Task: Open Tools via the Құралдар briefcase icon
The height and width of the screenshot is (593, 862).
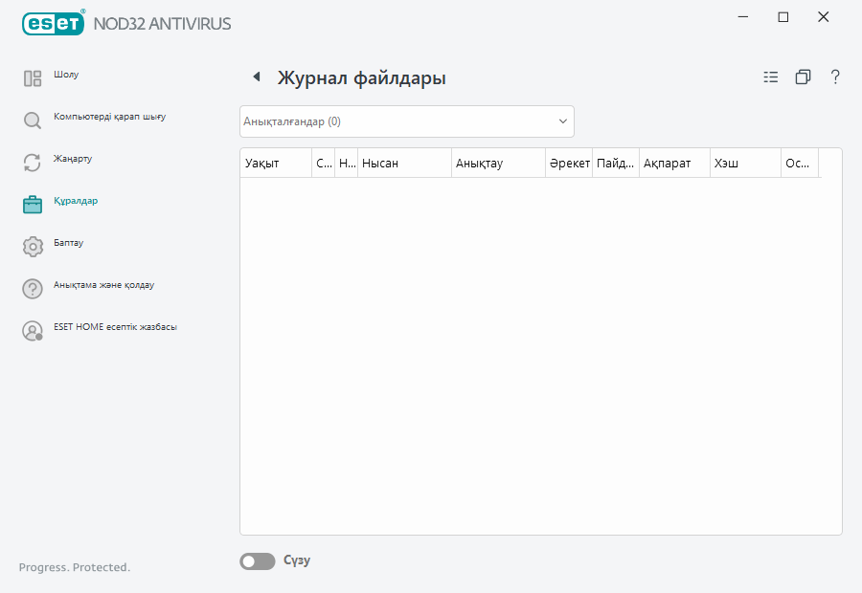Action: pyautogui.click(x=32, y=203)
